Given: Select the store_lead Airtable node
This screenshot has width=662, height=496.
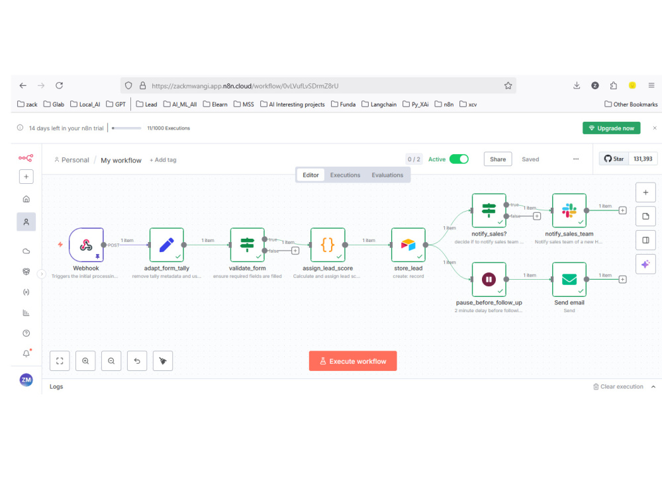Looking at the screenshot, I should pos(408,245).
